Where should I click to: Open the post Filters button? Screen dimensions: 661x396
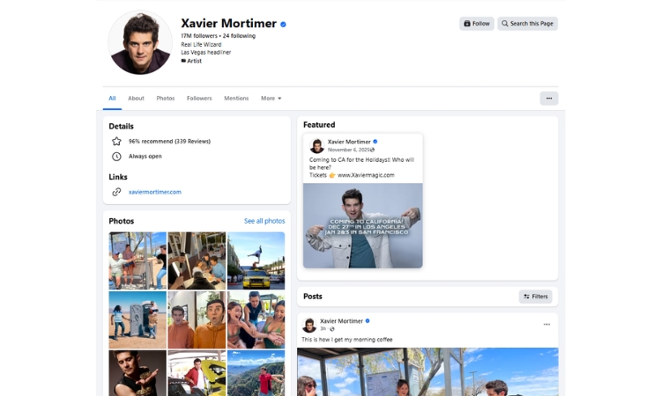[535, 297]
